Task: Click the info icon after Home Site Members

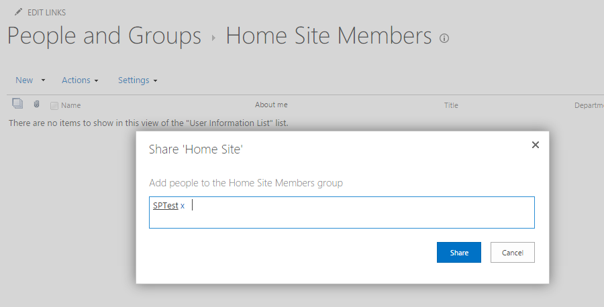Action: pos(444,39)
